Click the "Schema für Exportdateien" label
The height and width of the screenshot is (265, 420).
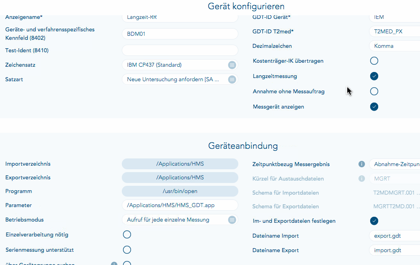[x=285, y=206]
